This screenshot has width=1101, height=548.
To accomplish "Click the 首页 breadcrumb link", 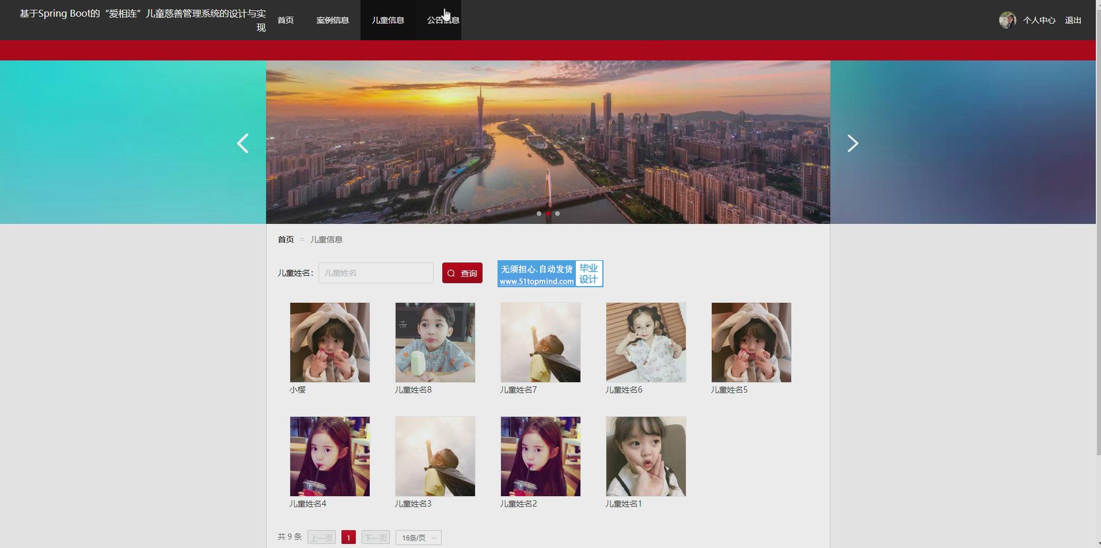I will (x=286, y=239).
